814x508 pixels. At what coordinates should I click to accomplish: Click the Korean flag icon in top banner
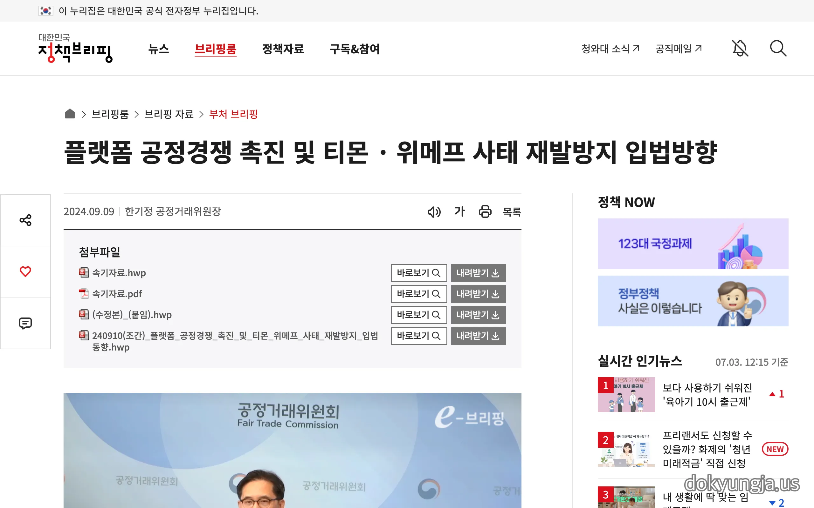(x=45, y=11)
